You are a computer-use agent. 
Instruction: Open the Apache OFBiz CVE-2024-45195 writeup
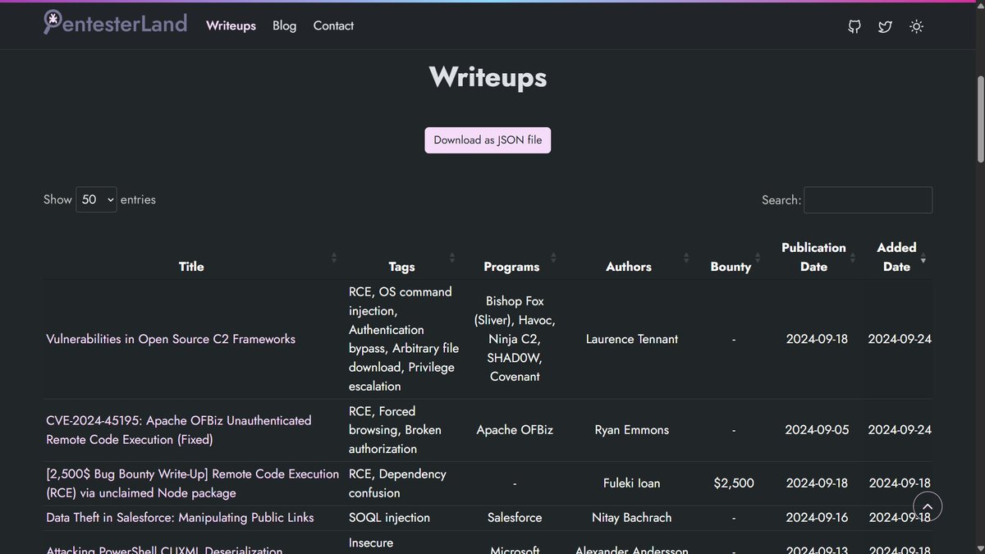[x=178, y=420]
